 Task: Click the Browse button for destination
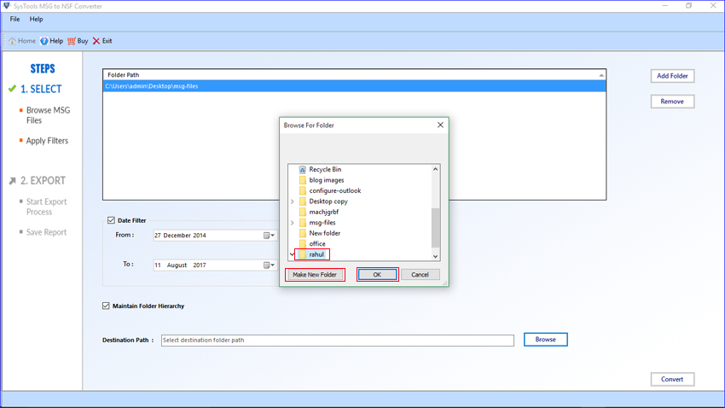tap(546, 340)
